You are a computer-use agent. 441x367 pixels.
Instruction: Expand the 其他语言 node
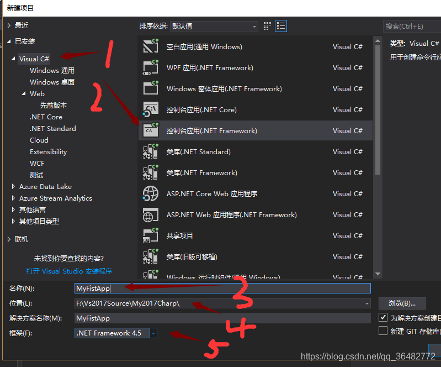tap(13, 209)
